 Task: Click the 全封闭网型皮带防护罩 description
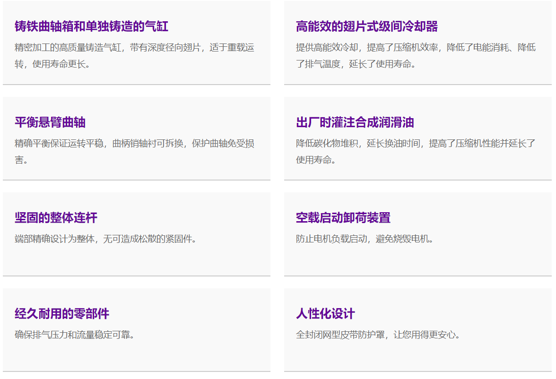coord(378,335)
